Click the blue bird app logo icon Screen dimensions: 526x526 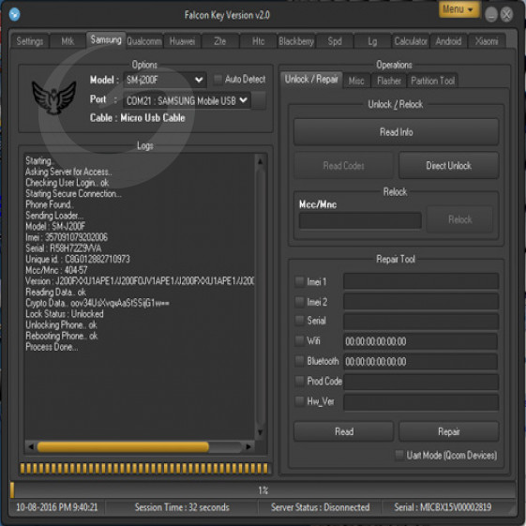pos(14,14)
